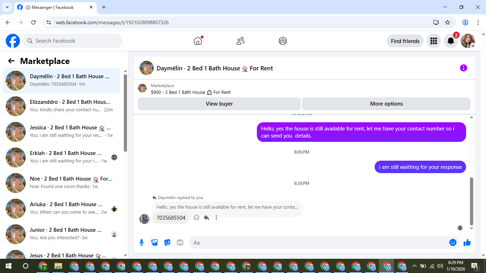The width and height of the screenshot is (486, 273).
Task: Open File Explorer from taskbar
Action: pos(58,266)
